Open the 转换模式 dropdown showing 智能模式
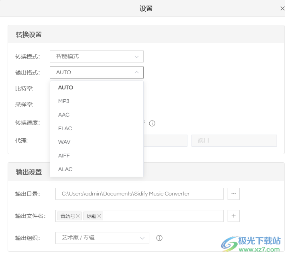285x256 pixels. [97, 56]
